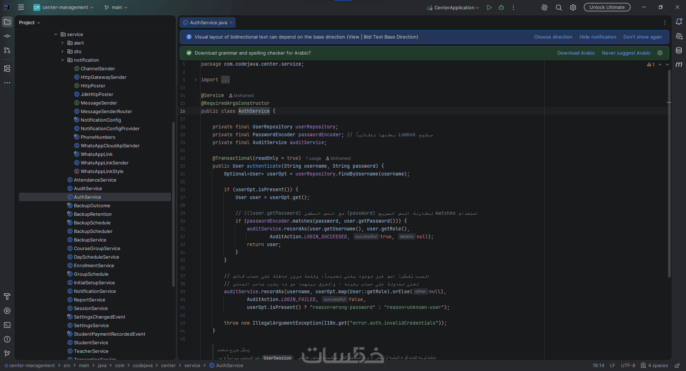Close the AuthService.java tab
The image size is (686, 371).
coord(231,22)
